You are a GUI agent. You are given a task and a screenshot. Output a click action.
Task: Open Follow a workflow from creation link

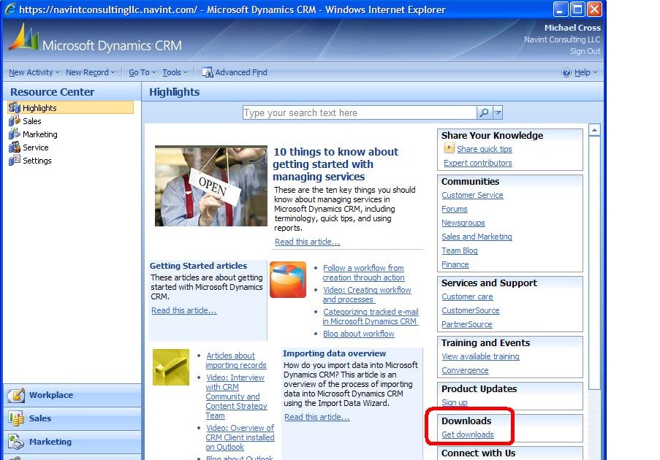363,272
